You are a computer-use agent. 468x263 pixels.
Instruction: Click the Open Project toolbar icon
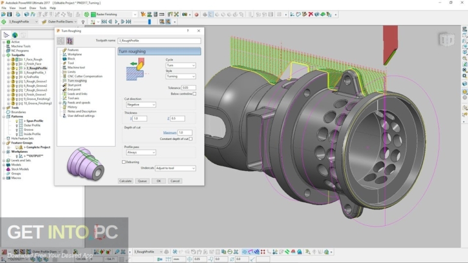pos(3,15)
